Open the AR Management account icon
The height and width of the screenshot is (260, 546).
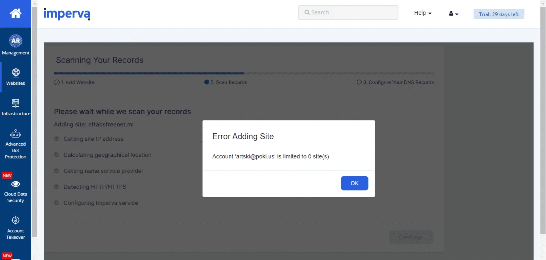point(16,41)
